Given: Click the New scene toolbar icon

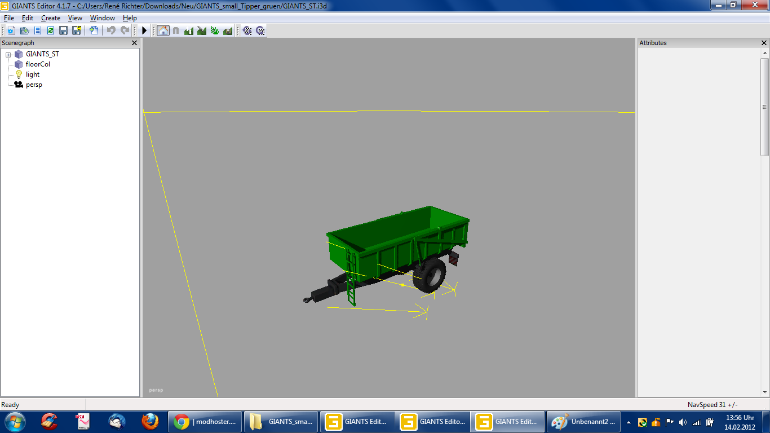Looking at the screenshot, I should pos(11,30).
